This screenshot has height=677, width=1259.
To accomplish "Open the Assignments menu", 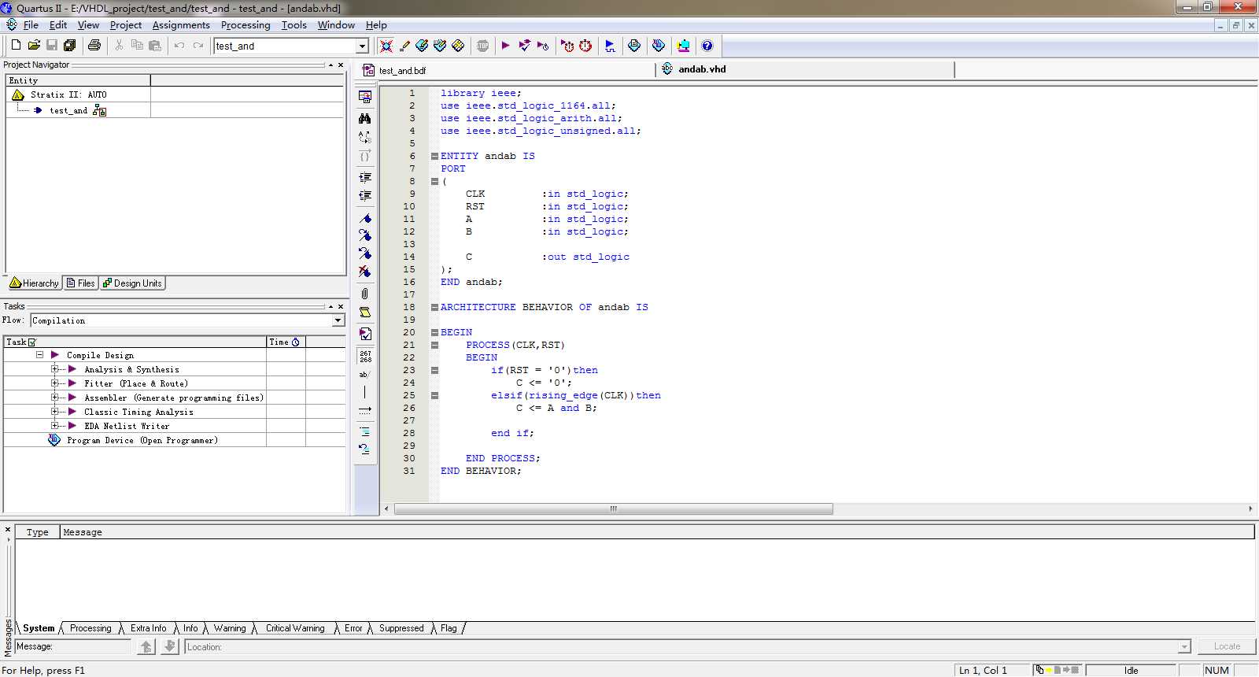I will 181,25.
